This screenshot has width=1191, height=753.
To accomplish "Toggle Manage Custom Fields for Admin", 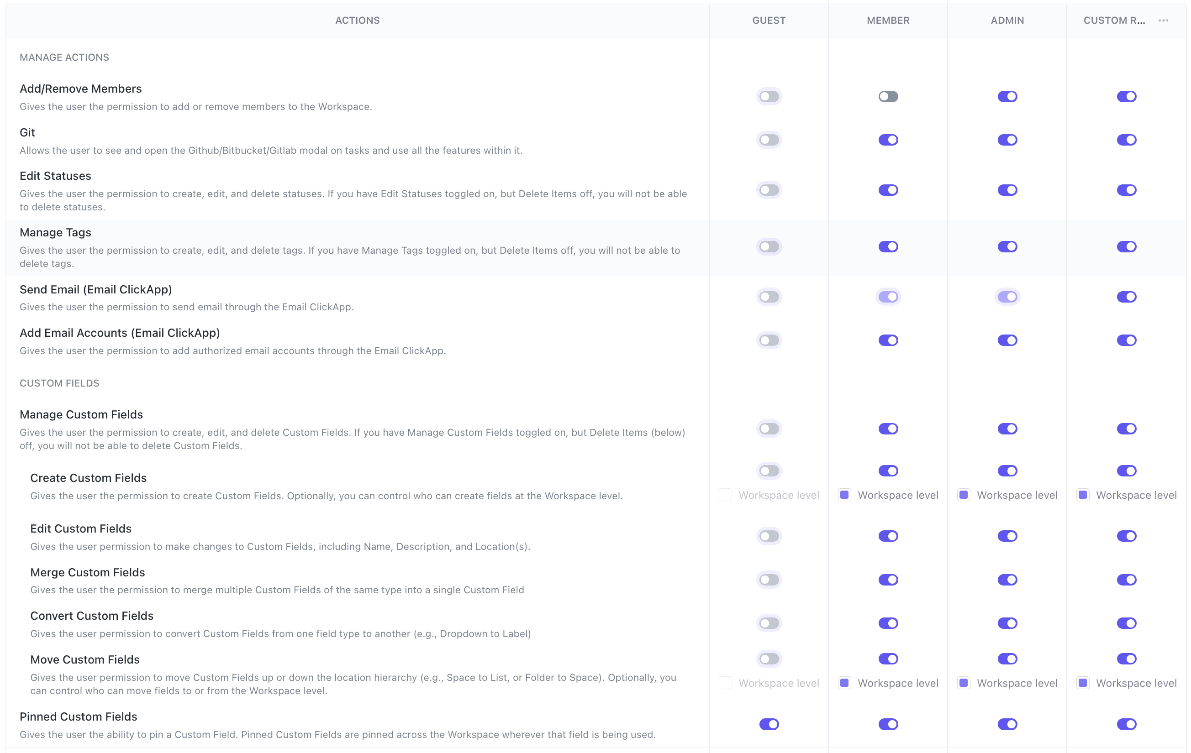I will tap(1007, 429).
